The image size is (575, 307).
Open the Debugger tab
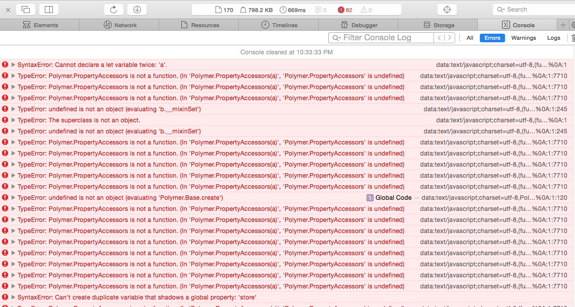coord(358,25)
